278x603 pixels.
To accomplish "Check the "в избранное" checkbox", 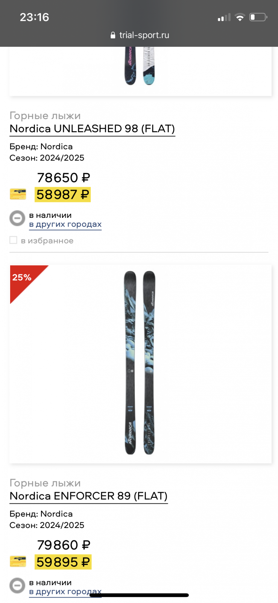I will [14, 240].
